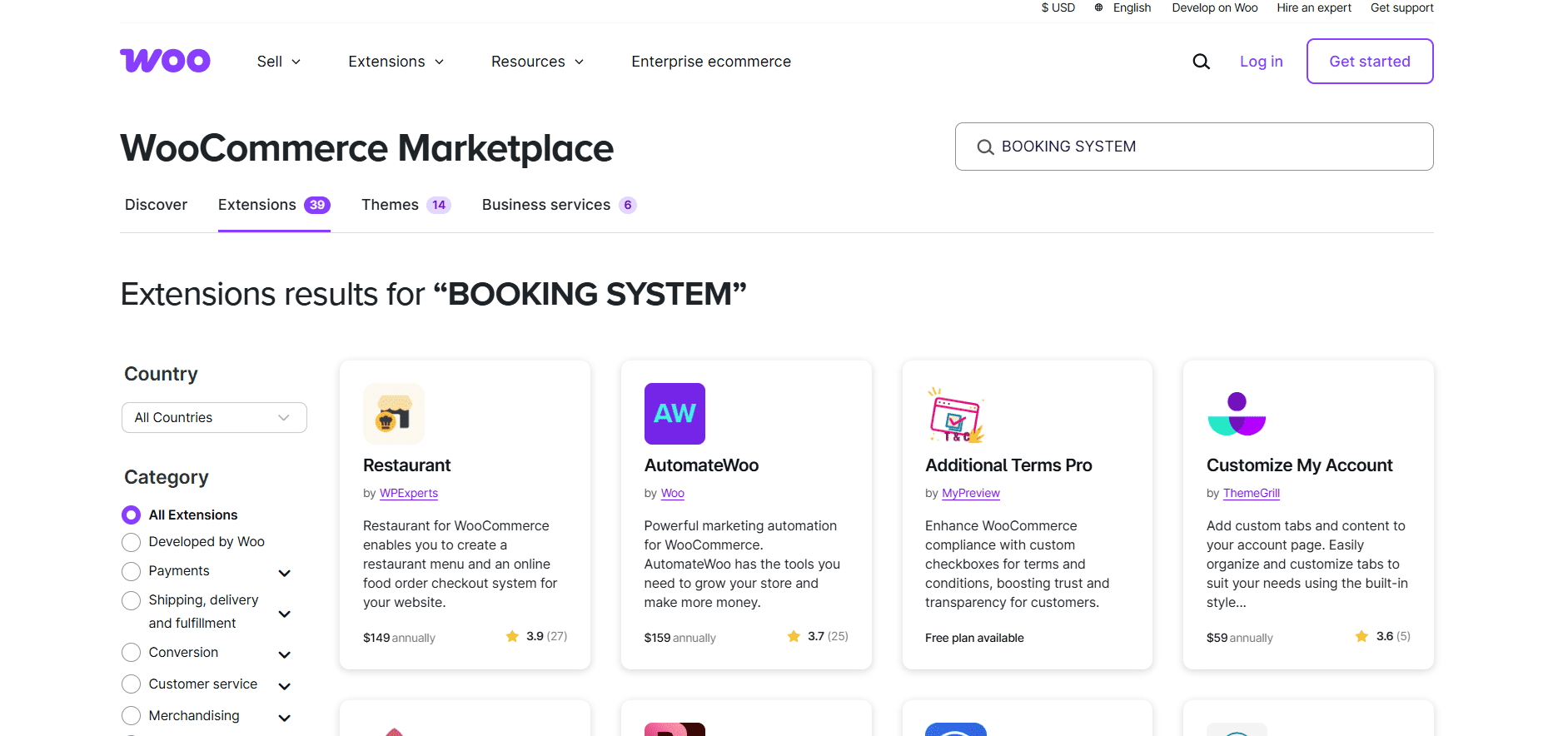Click the "$159 annually" price

click(679, 638)
